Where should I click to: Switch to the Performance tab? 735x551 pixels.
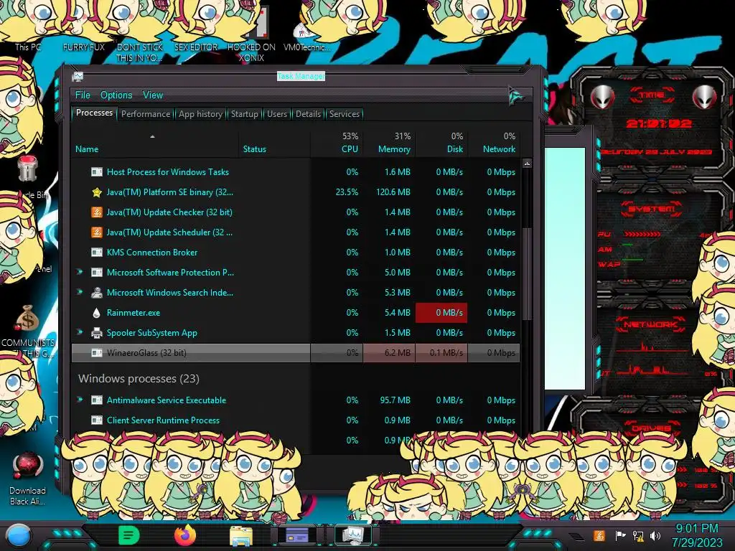click(x=145, y=114)
